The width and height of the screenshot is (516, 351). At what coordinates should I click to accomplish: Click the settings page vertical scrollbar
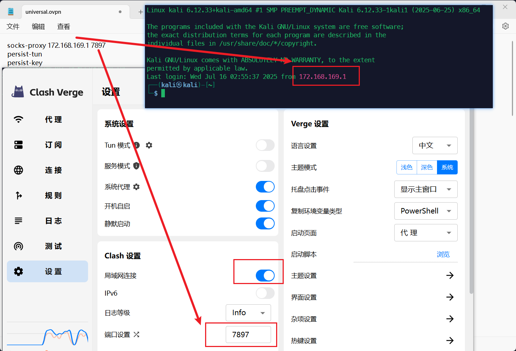click(x=471, y=201)
